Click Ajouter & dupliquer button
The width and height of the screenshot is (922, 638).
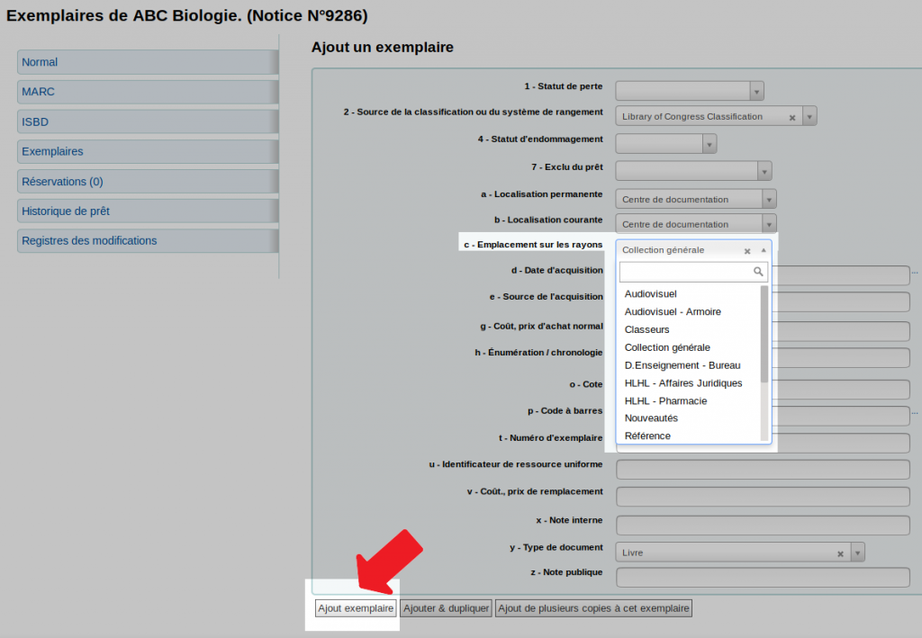(447, 608)
